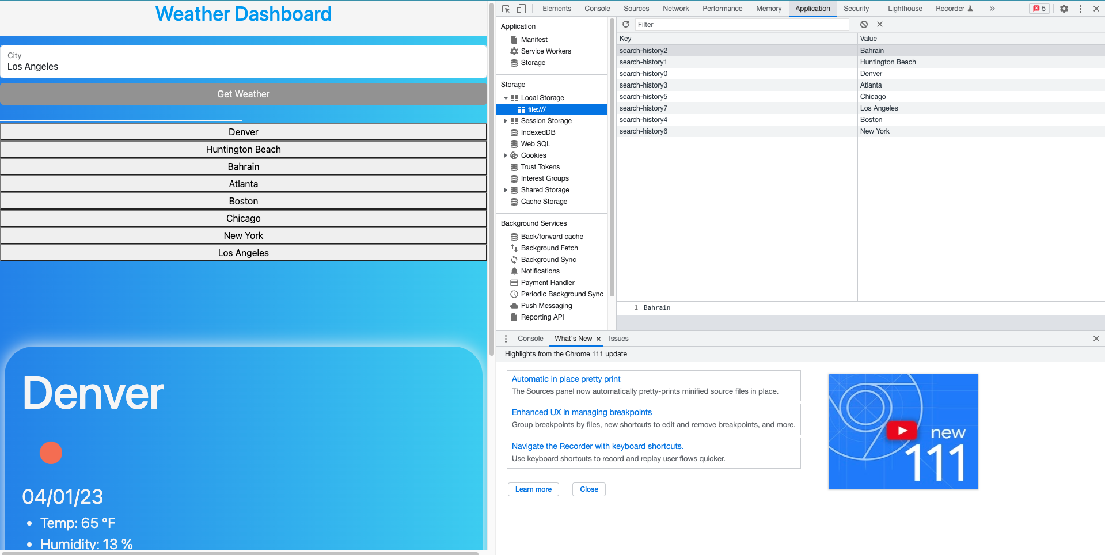Click Close in What's New panel
This screenshot has width=1105, height=555.
click(589, 489)
